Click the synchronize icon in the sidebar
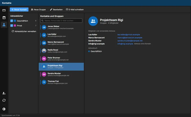The width and height of the screenshot is (191, 117). pyautogui.click(x=4, y=100)
